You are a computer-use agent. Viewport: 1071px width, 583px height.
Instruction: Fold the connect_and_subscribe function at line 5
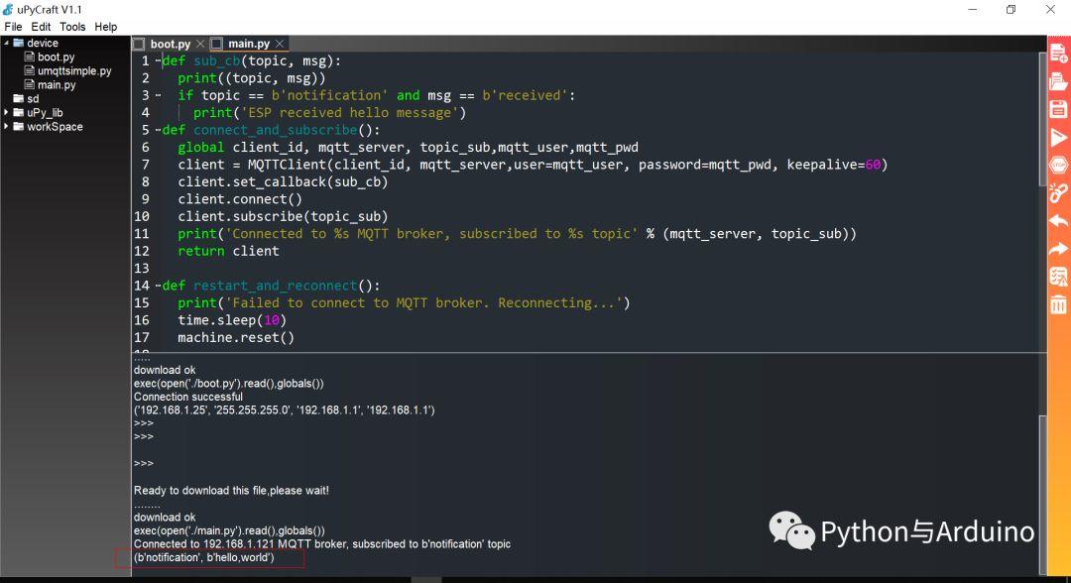[158, 130]
